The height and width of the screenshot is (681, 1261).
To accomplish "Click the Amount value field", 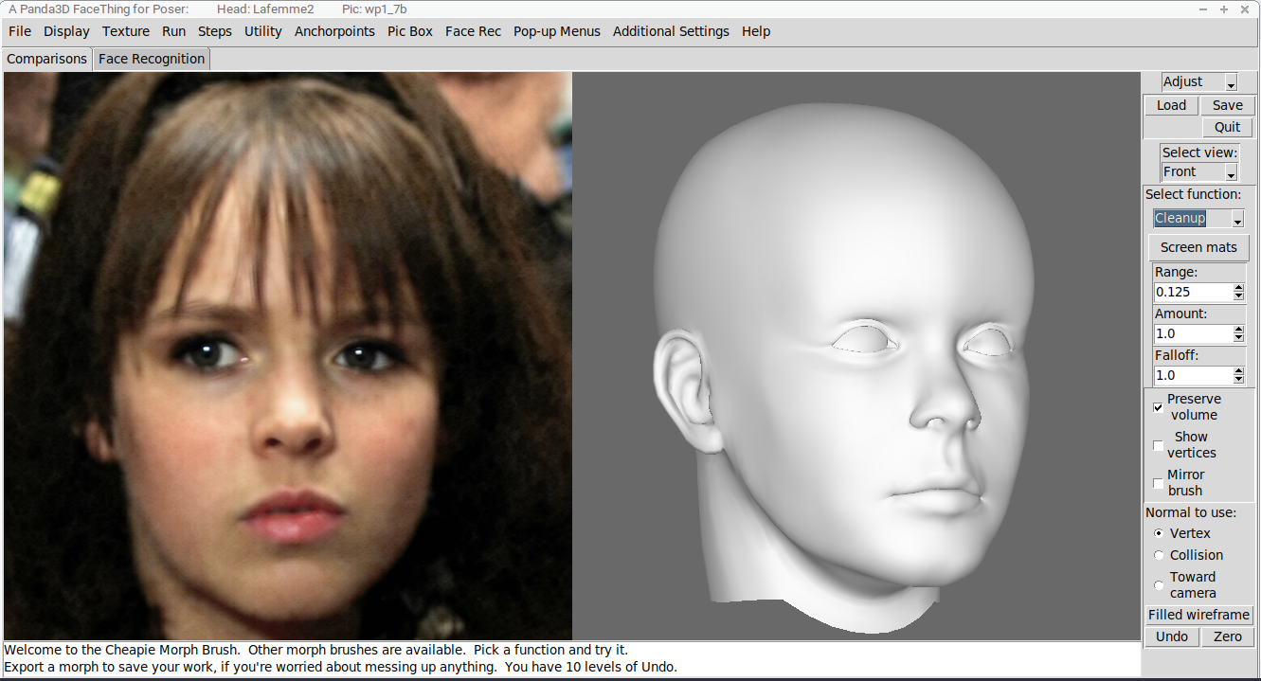I will 1192,333.
